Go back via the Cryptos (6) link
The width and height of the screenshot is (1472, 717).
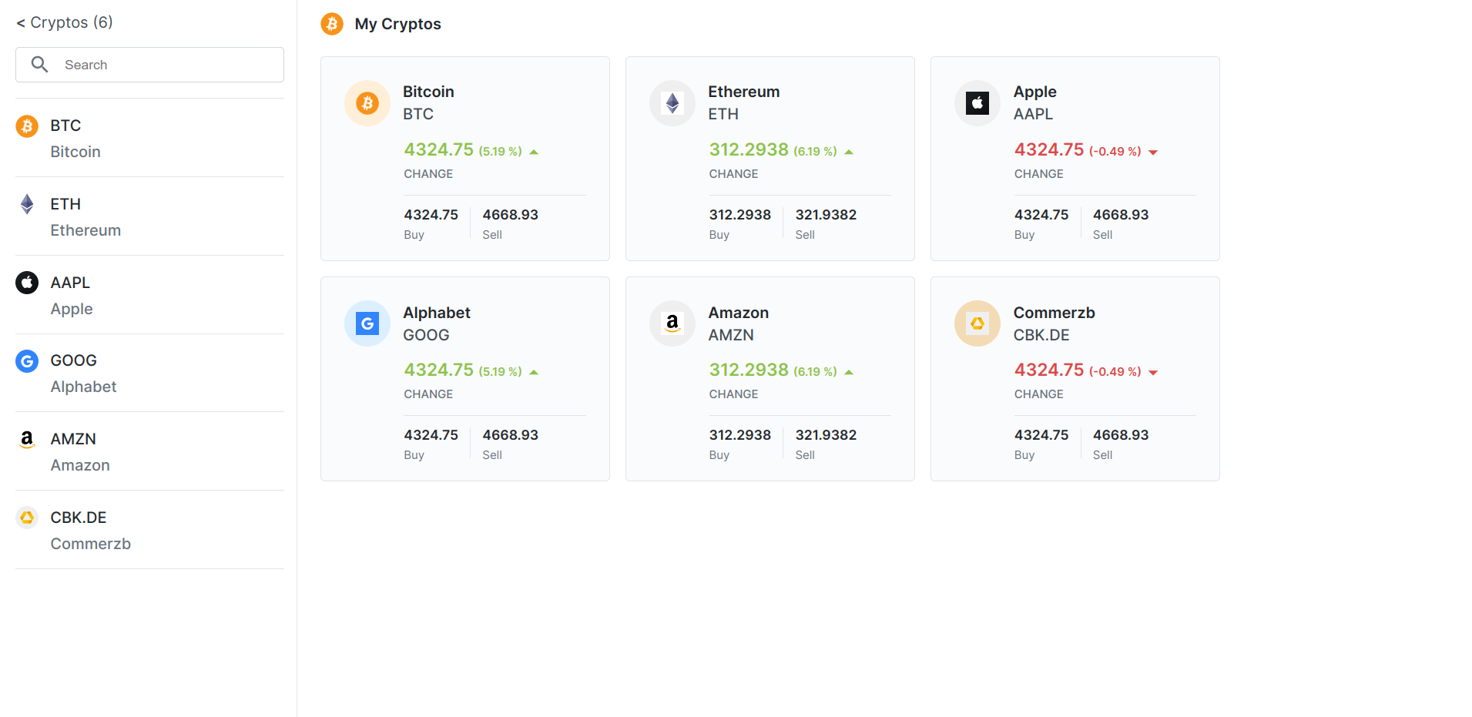pyautogui.click(x=65, y=22)
